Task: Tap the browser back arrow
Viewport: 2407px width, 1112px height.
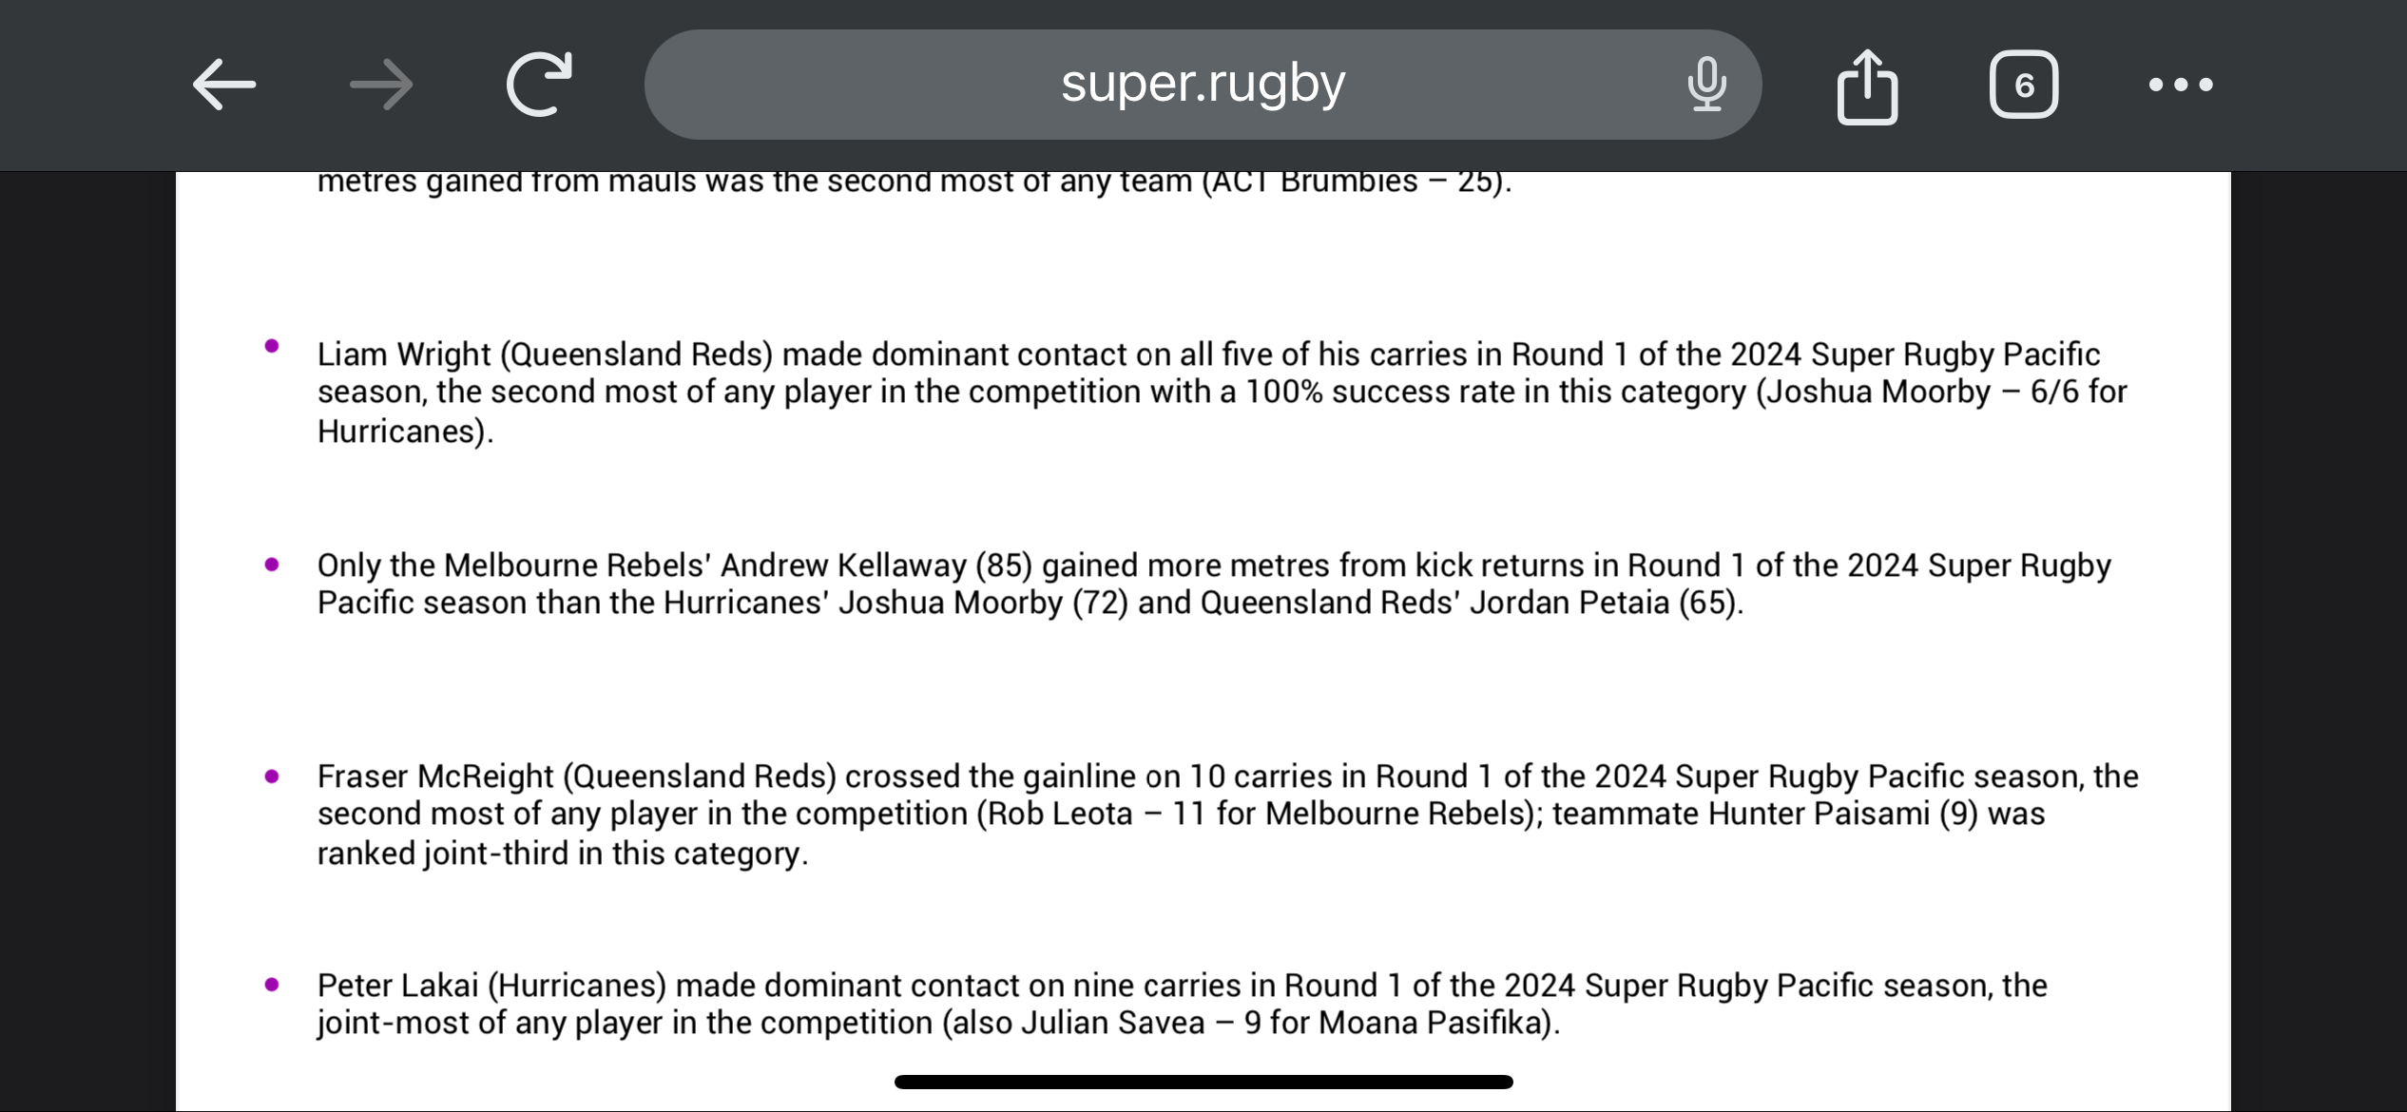Action: [x=224, y=85]
